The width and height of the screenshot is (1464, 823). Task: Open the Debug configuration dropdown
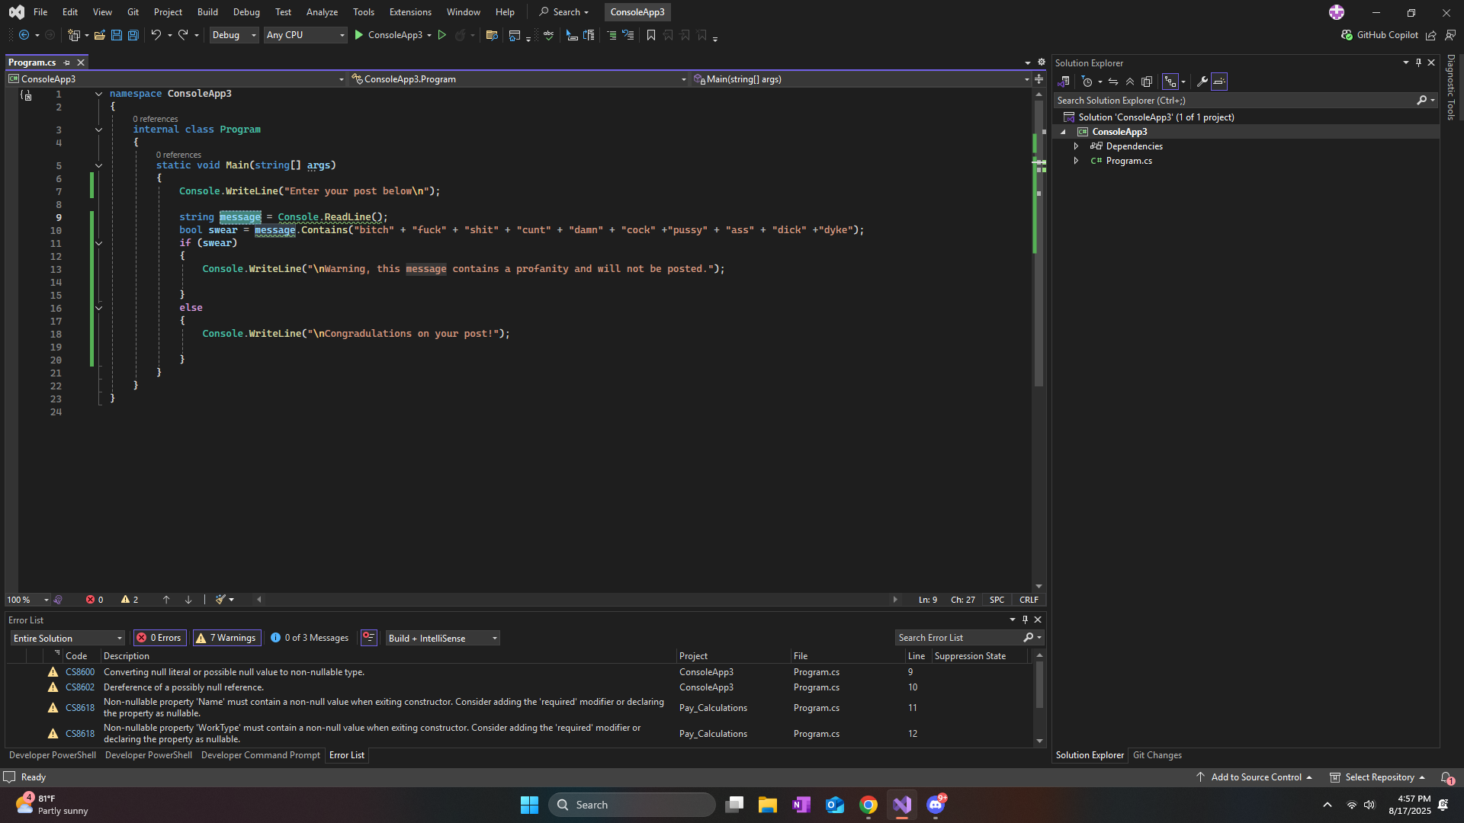click(x=234, y=35)
